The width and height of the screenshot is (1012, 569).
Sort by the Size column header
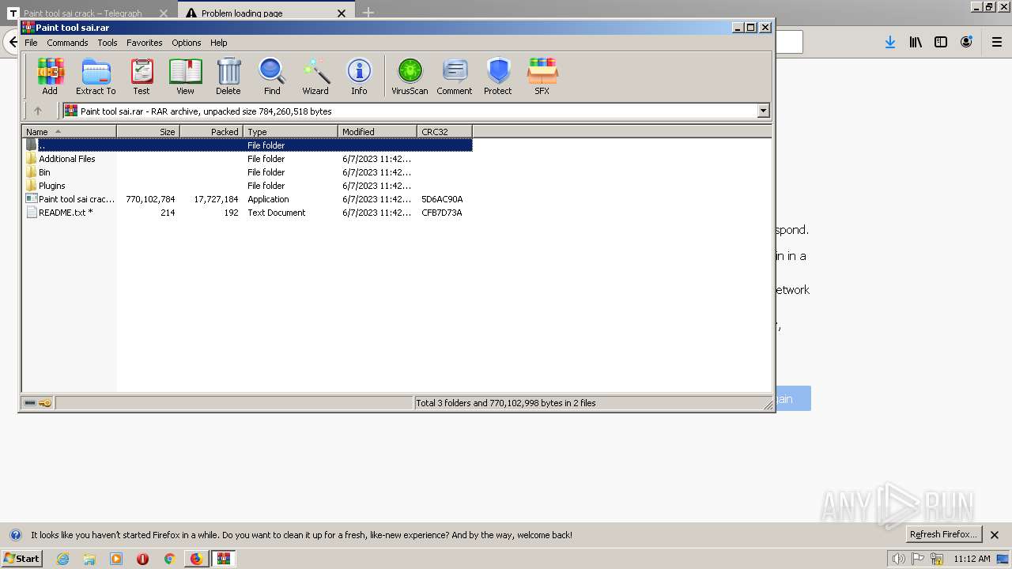[x=148, y=131]
